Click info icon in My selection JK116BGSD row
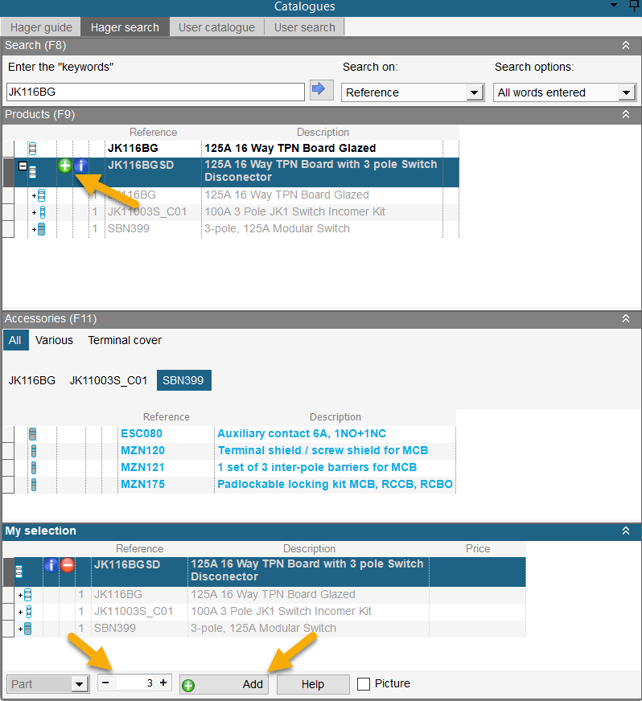 tap(51, 565)
